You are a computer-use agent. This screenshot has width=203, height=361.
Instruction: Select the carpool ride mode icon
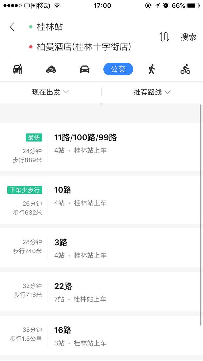pyautogui.click(x=18, y=69)
